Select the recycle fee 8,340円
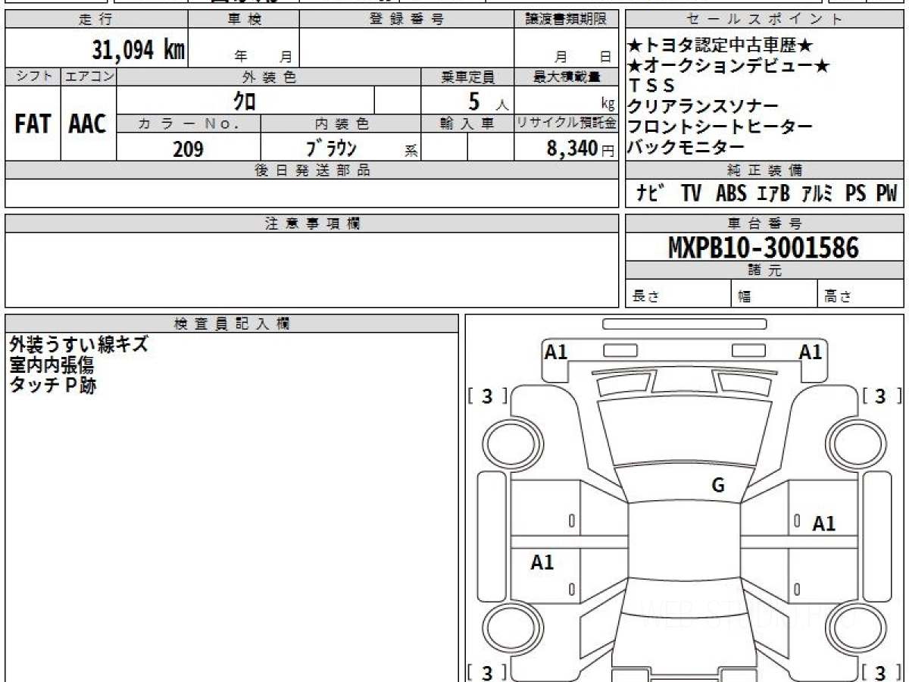Image resolution: width=909 pixels, height=682 pixels. 581,149
